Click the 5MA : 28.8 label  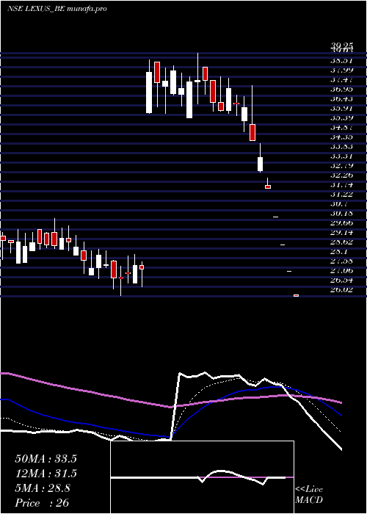43,488
